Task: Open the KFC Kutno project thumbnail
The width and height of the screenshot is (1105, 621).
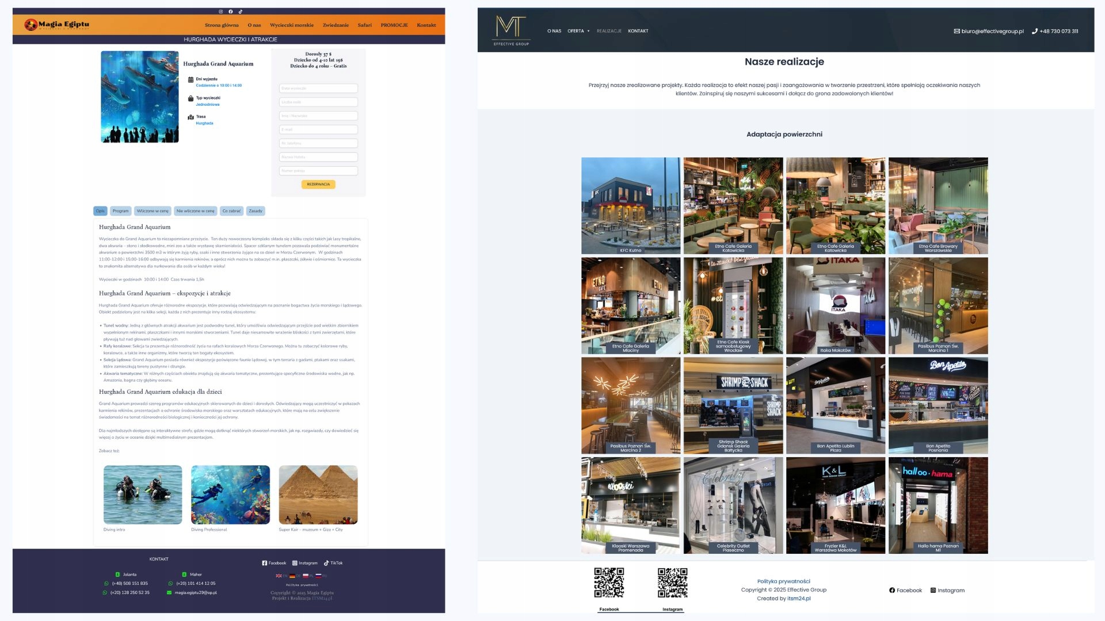Action: click(x=631, y=205)
